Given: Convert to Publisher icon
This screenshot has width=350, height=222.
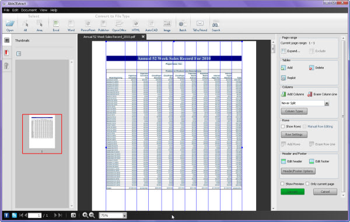Looking at the screenshot, I should tap(104, 23).
